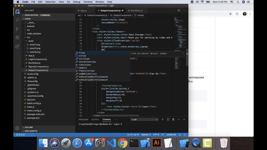
Task: Open Spotlight search in the menu bar
Action: point(238,2)
